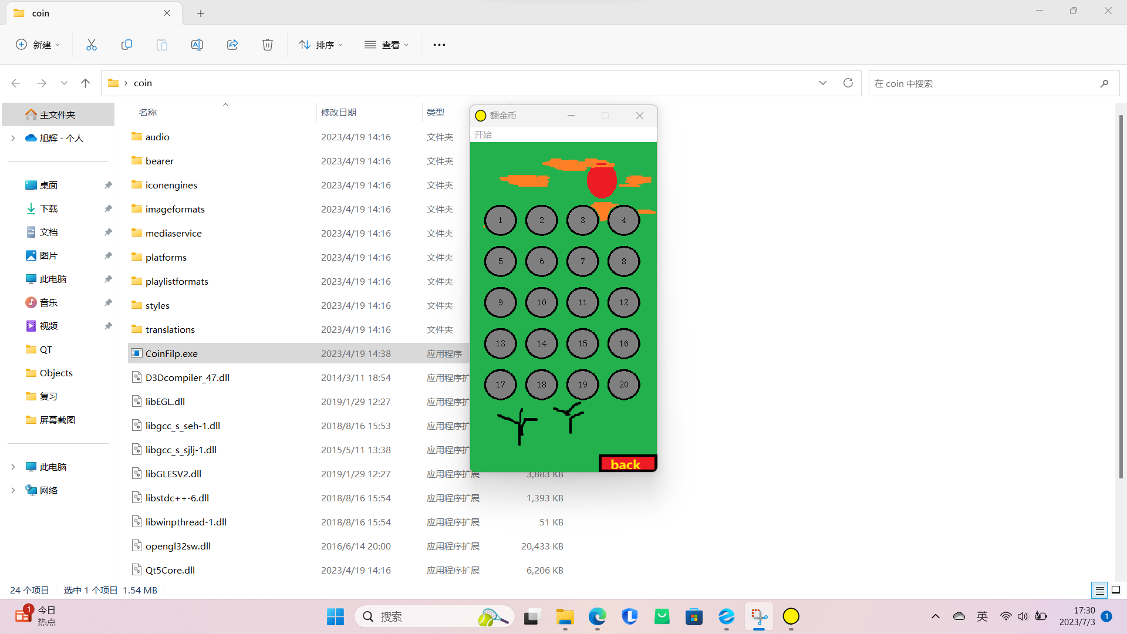Switch to large icons view layout
1127x634 pixels.
[x=1116, y=590]
